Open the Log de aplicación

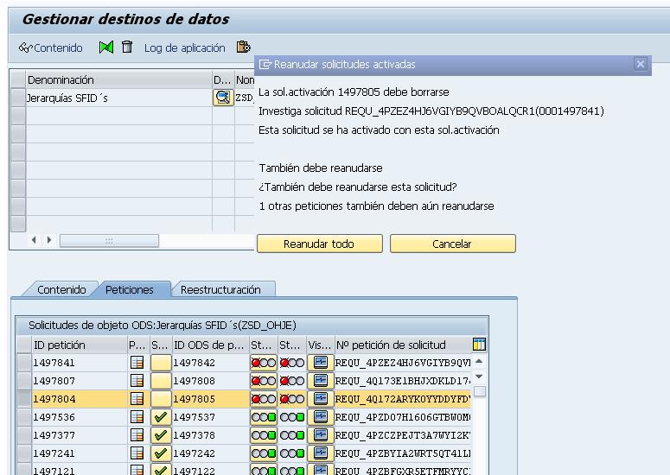(x=184, y=47)
